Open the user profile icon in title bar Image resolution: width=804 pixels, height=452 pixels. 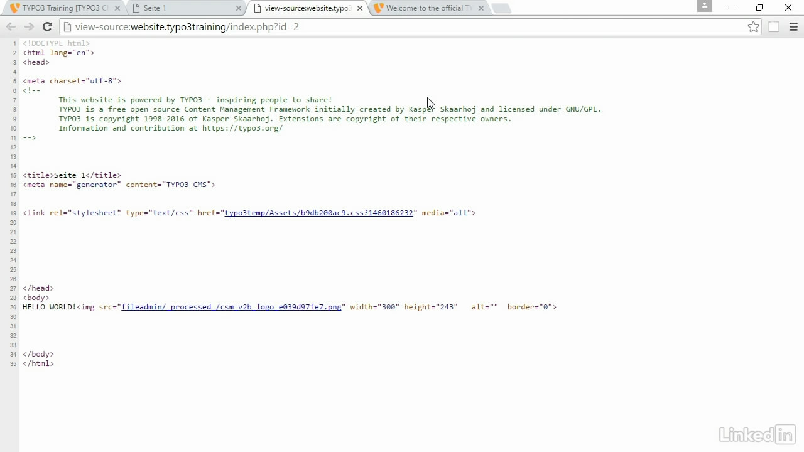pyautogui.click(x=705, y=6)
